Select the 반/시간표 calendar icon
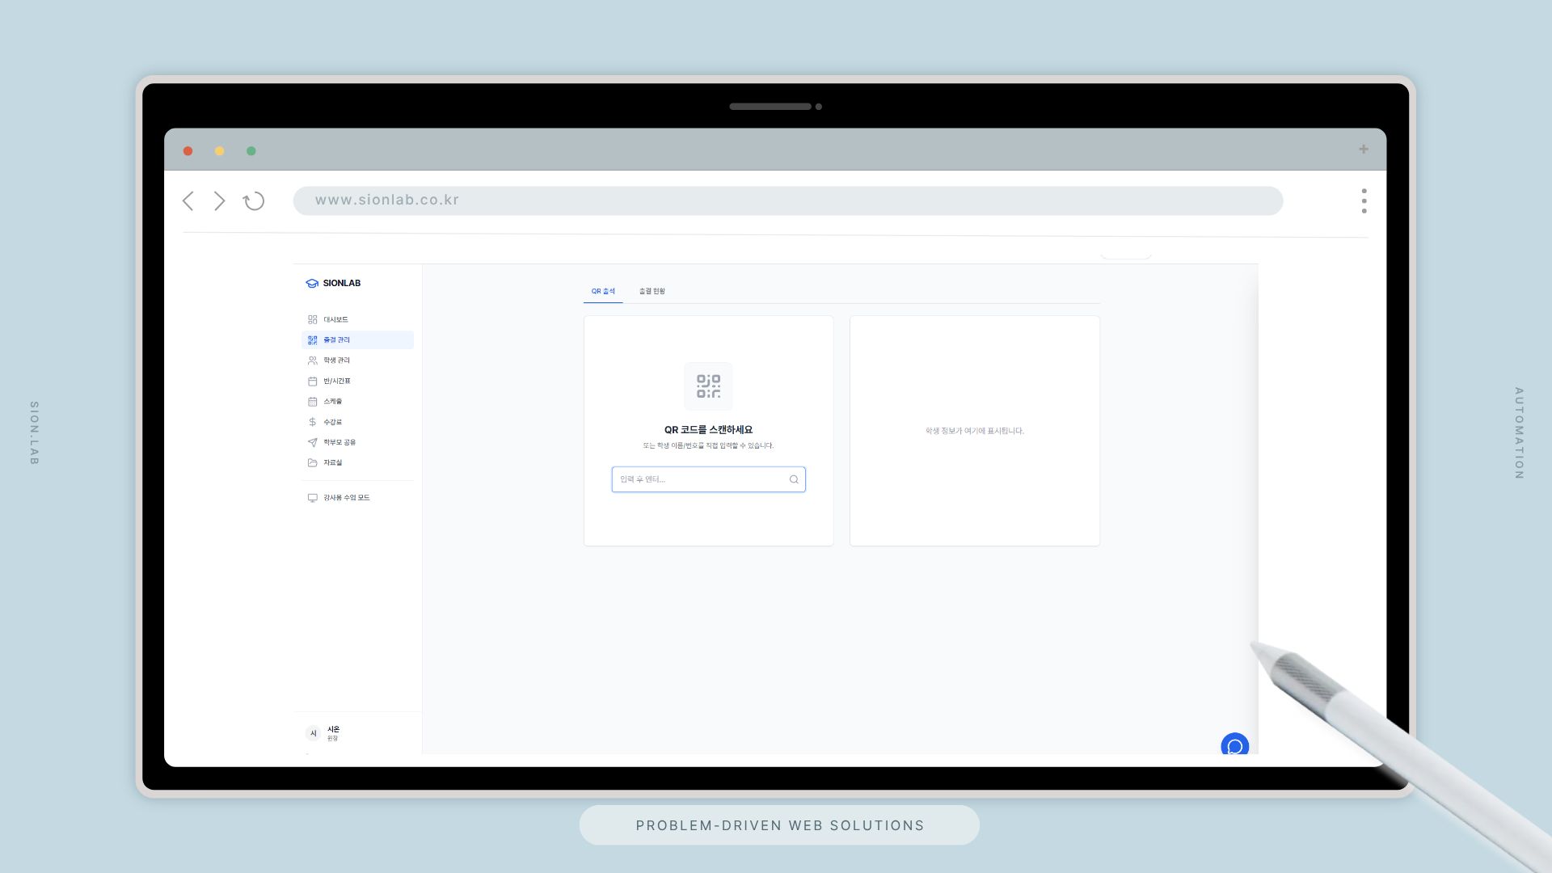 coord(313,381)
